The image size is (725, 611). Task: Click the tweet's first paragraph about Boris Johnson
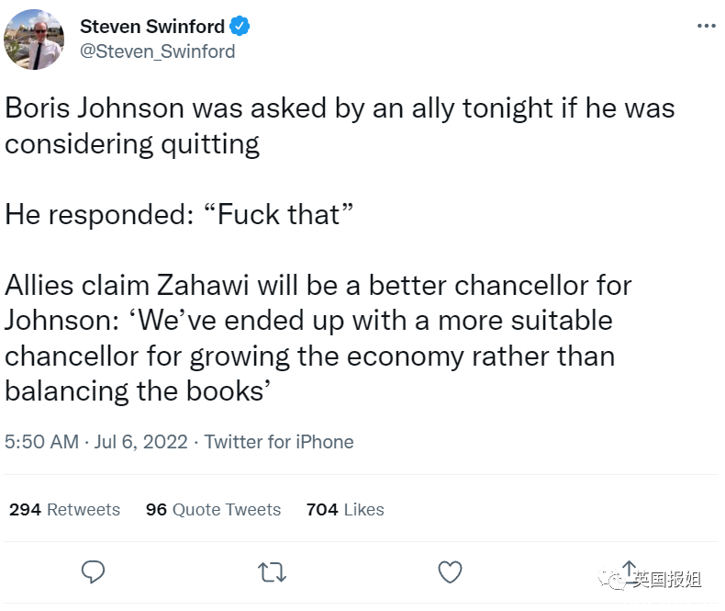(x=340, y=126)
